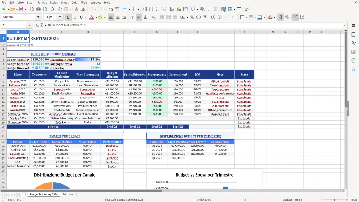Toggle Align Left

[x=111, y=17]
